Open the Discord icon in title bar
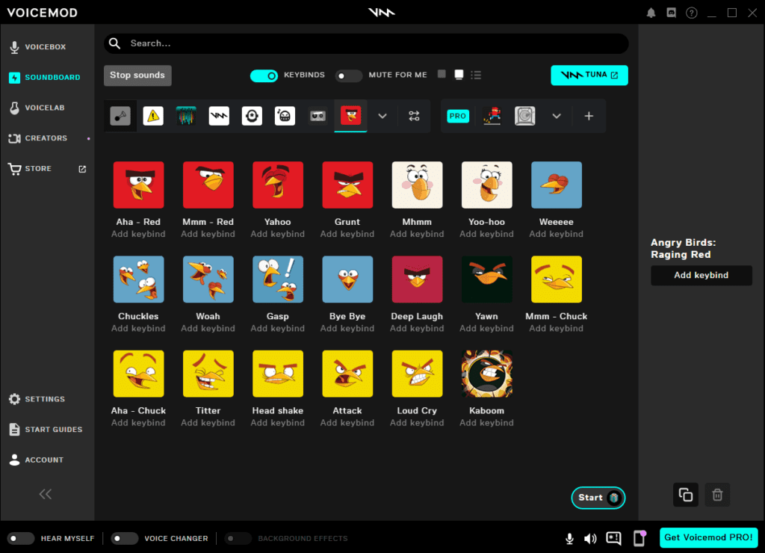 (672, 13)
